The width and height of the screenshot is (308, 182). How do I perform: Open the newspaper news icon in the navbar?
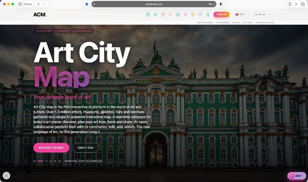pyautogui.click(x=148, y=14)
